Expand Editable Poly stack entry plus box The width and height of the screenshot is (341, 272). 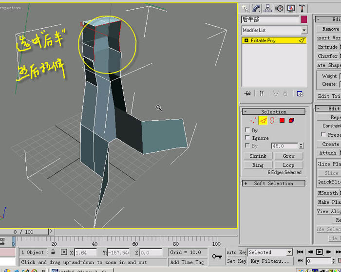246,40
